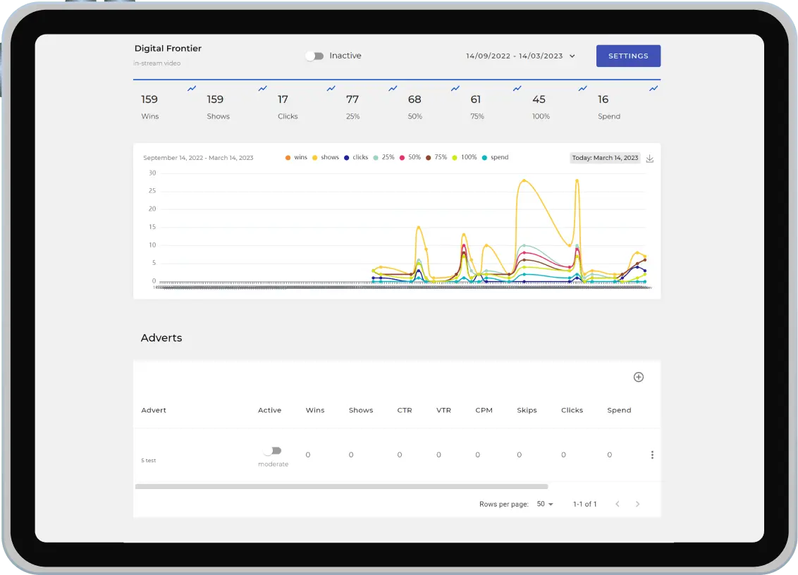
Task: Click the trend chart icon next to Wins
Action: coord(192,89)
